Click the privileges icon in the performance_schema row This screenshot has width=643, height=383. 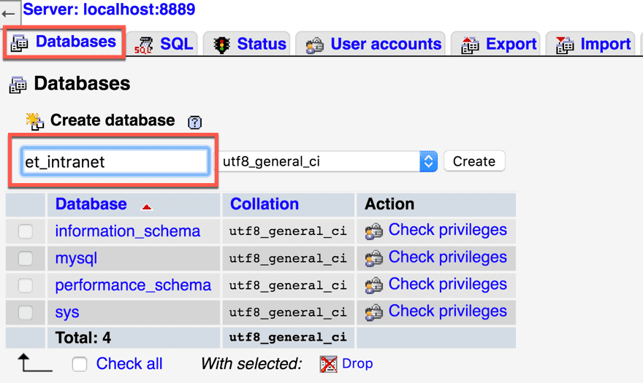point(374,286)
